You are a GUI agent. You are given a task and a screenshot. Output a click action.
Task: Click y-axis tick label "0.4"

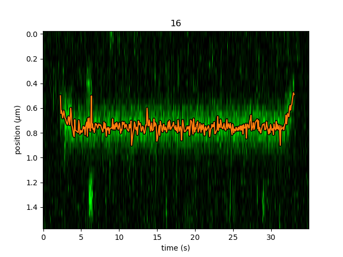32,84
